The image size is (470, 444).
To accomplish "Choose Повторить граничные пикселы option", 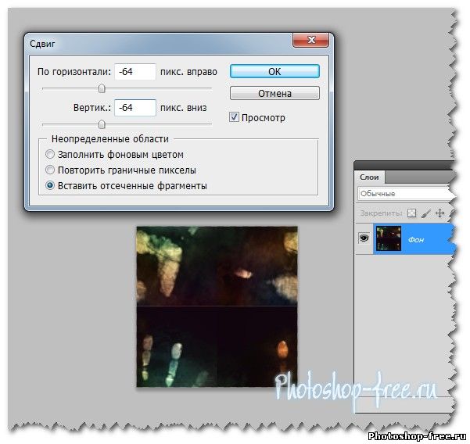I will 51,170.
